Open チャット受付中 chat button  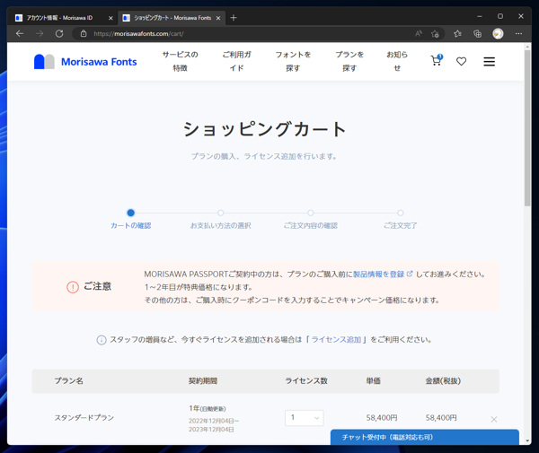pos(425,437)
